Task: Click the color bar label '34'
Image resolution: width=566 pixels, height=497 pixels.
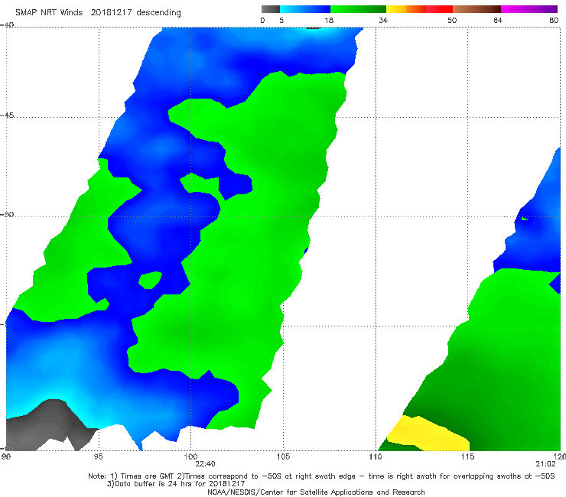Action: click(383, 21)
